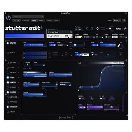
Task: Toggle the Gate ON switch
Action: [x=95, y=45]
